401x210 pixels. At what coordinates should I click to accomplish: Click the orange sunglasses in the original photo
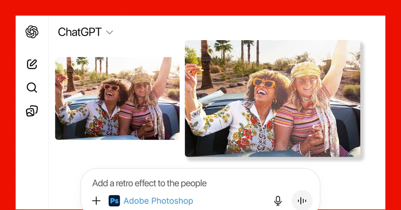click(111, 87)
